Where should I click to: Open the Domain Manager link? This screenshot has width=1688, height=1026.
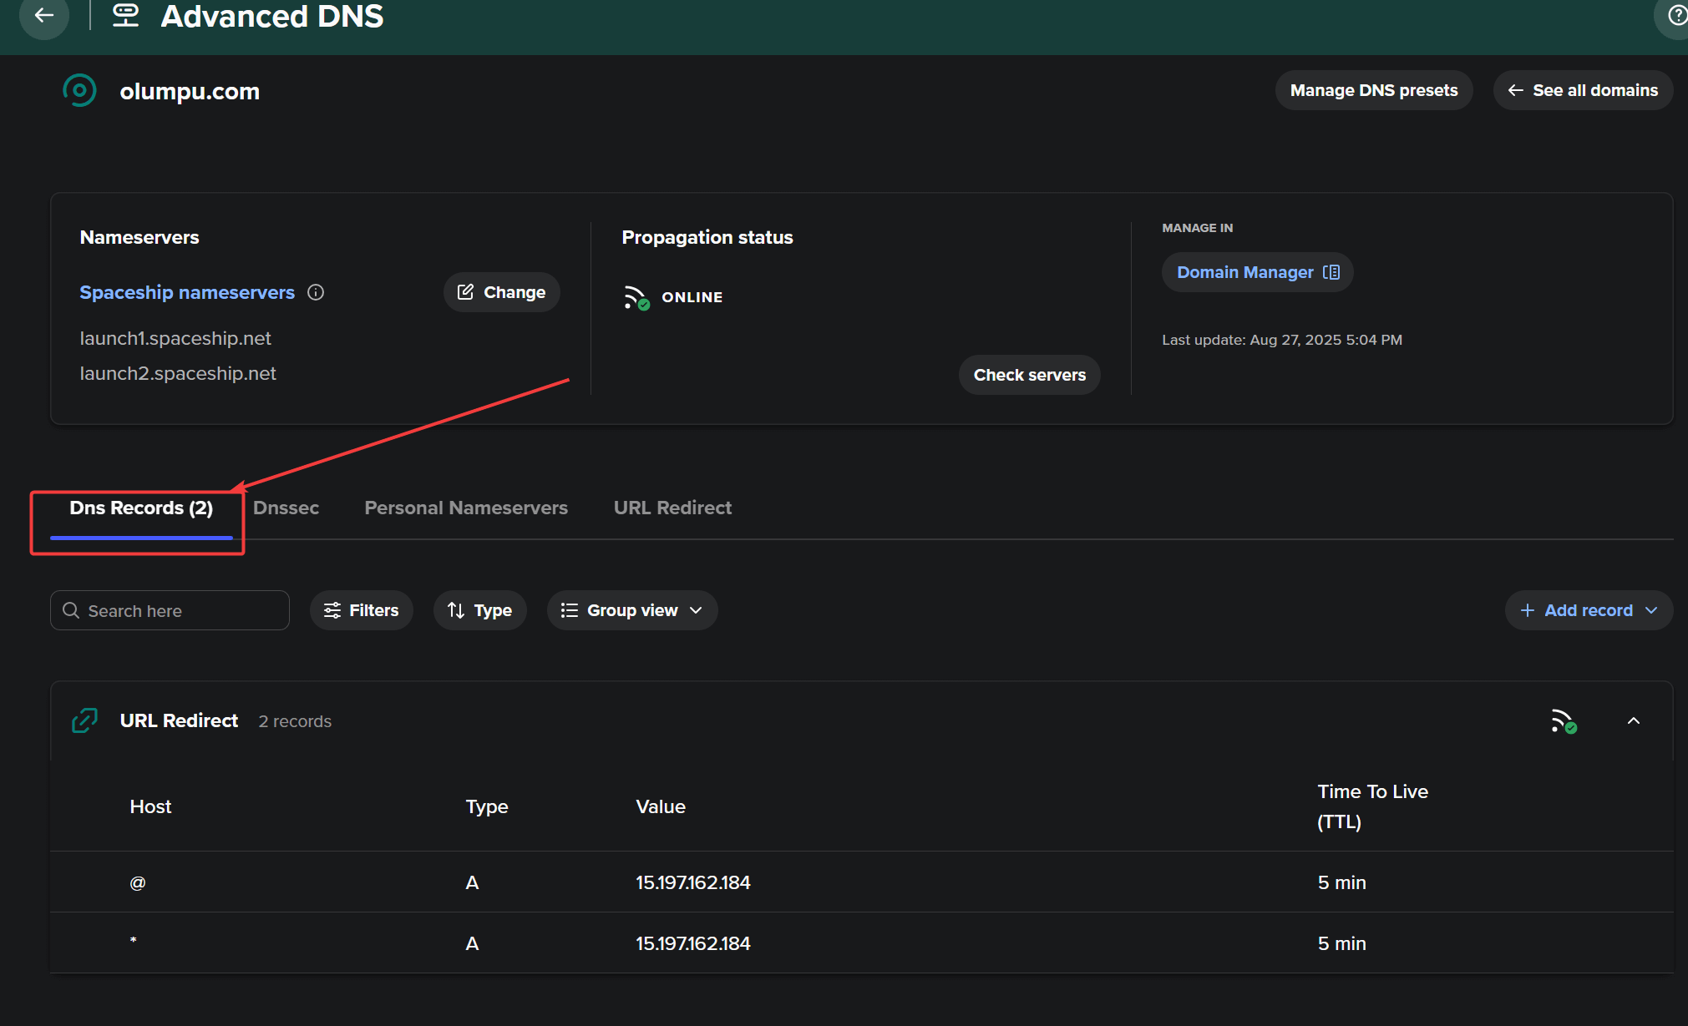tap(1257, 272)
